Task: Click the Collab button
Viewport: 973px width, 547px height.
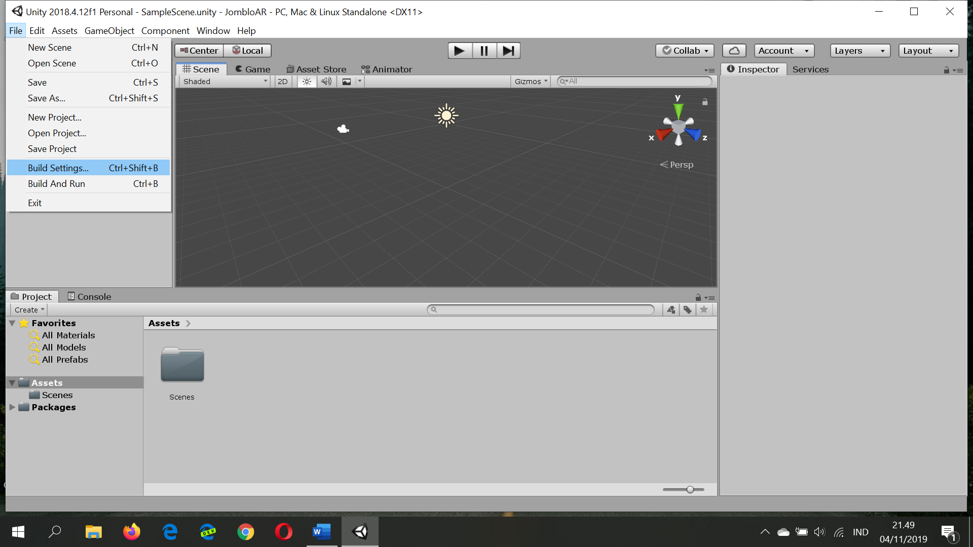Action: [685, 51]
